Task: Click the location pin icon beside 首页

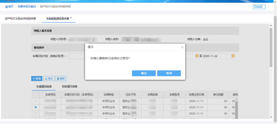Action: point(6,7)
